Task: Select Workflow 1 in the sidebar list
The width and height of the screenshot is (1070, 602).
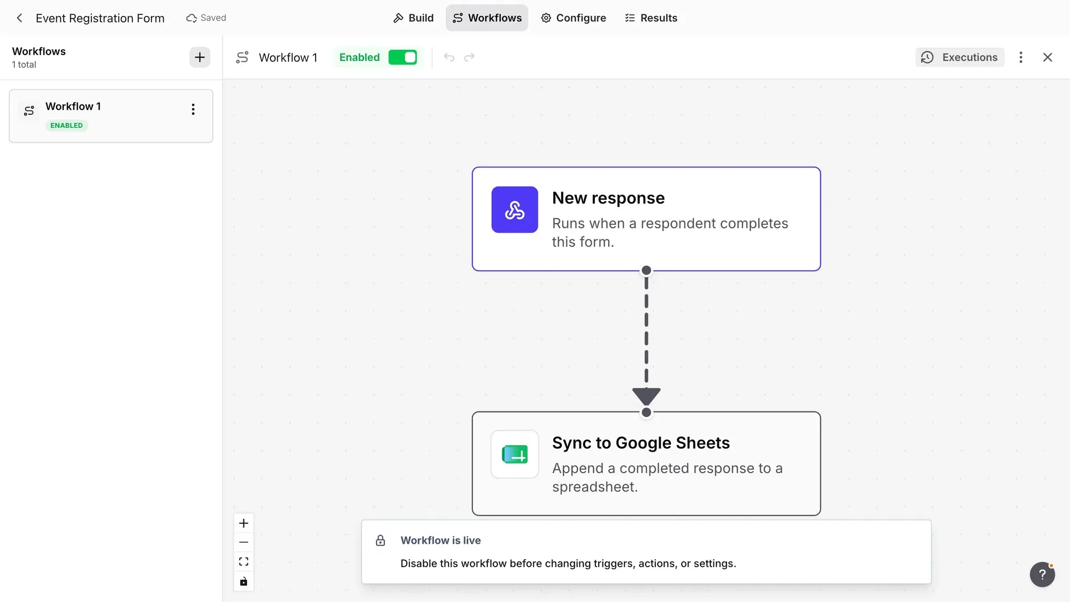Action: pyautogui.click(x=111, y=116)
